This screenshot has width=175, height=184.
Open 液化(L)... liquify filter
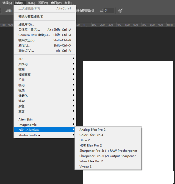tap(45, 45)
